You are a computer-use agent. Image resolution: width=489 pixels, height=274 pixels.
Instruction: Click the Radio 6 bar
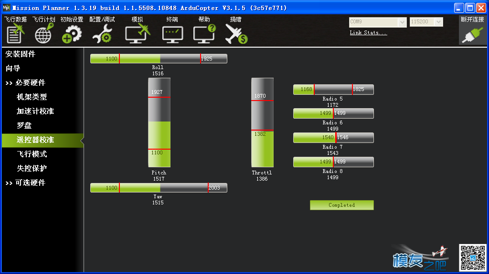tap(333, 113)
